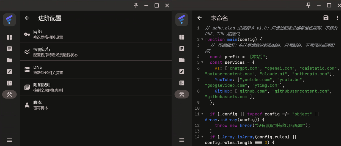Open the document/log icon in the right window sidebar
This screenshot has width=341, height=146.
(182, 49)
